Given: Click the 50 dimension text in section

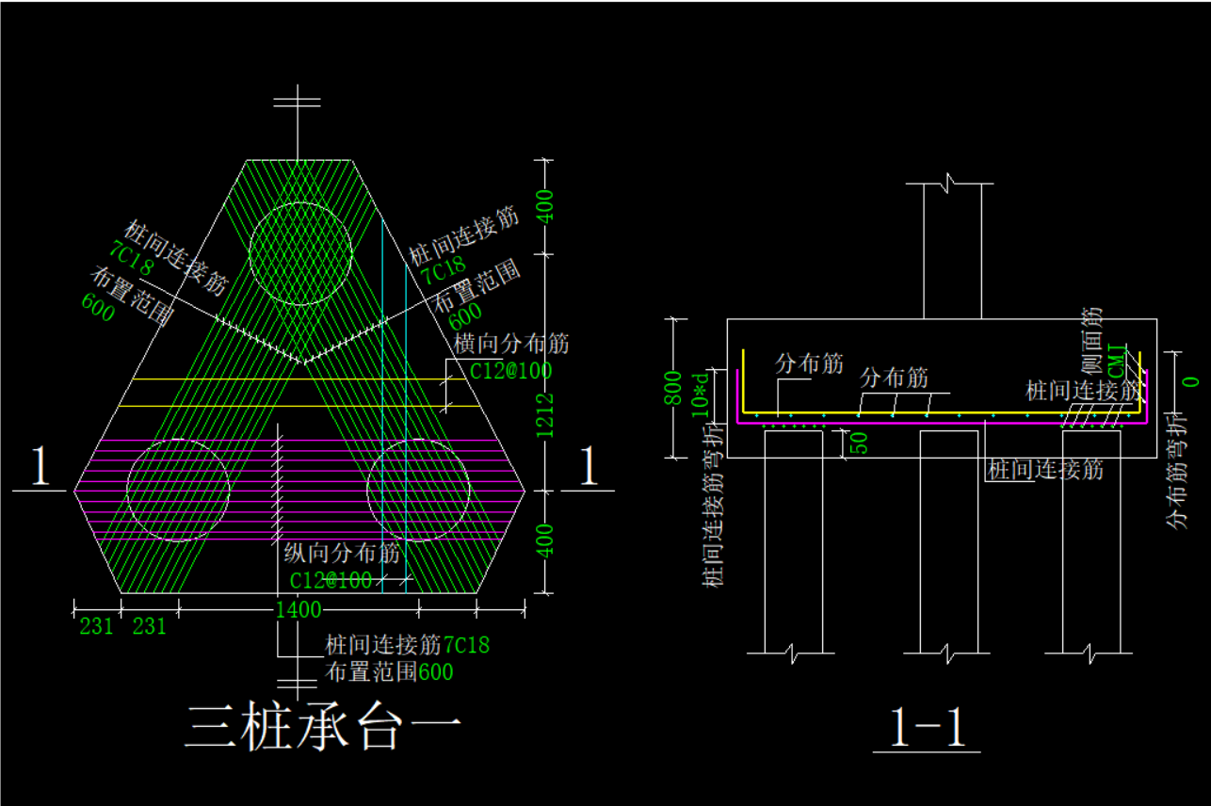Looking at the screenshot, I should coord(859,443).
